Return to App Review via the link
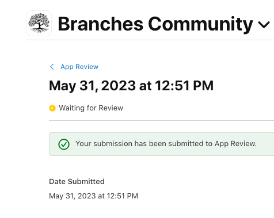 coord(79,67)
